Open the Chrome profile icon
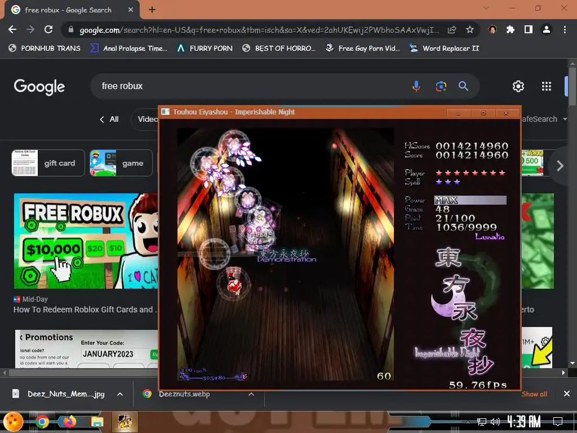577x433 pixels. (547, 29)
